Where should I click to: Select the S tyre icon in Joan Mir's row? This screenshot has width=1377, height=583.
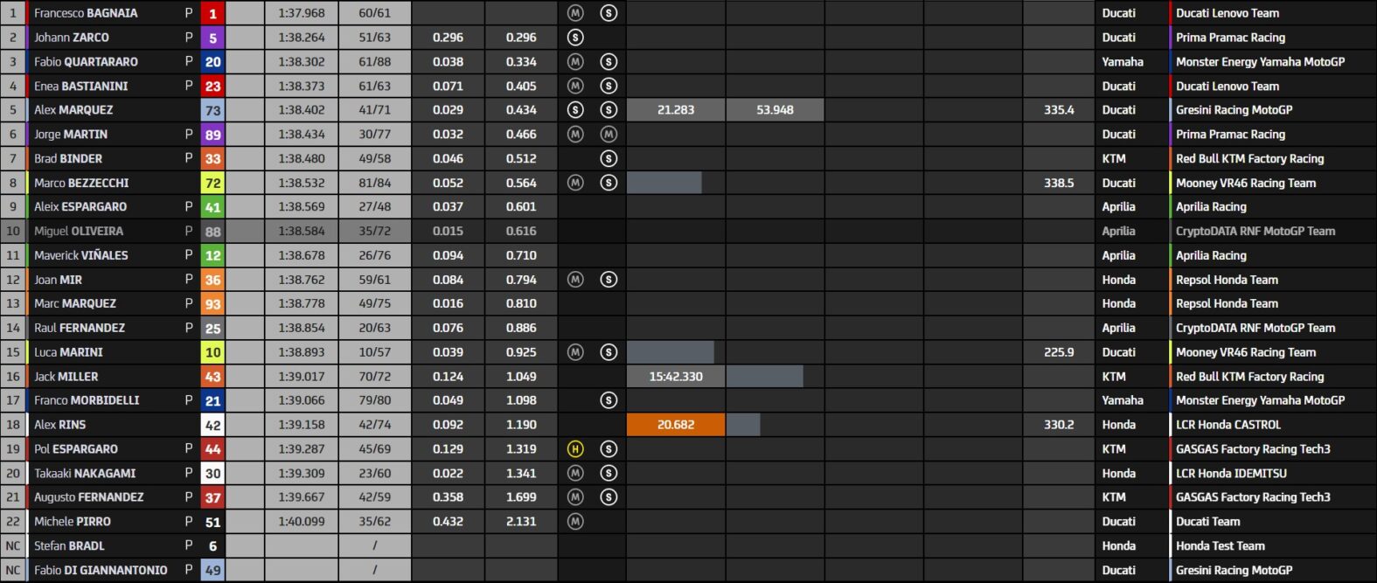tap(609, 280)
